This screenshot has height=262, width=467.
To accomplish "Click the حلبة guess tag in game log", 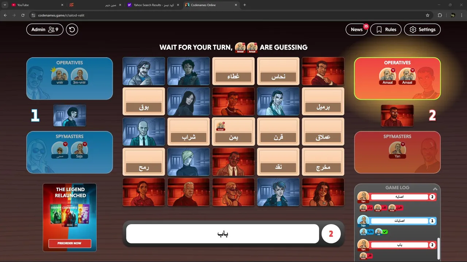I will pyautogui.click(x=367, y=232).
